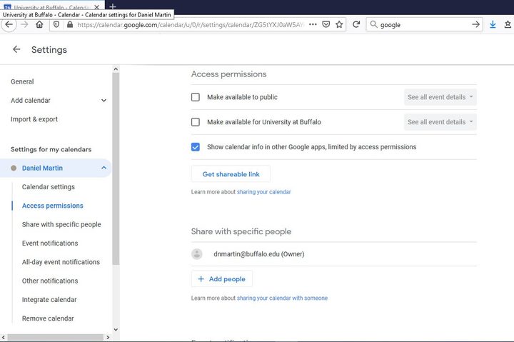Click the search go arrow
Image resolution: width=514 pixels, height=342 pixels.
[x=475, y=24]
